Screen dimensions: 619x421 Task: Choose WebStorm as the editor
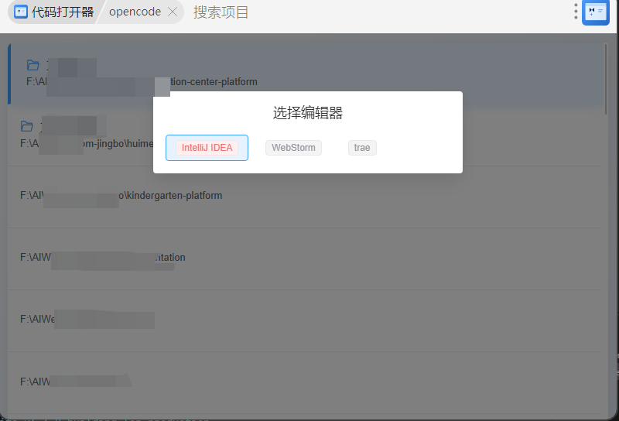[x=293, y=148]
